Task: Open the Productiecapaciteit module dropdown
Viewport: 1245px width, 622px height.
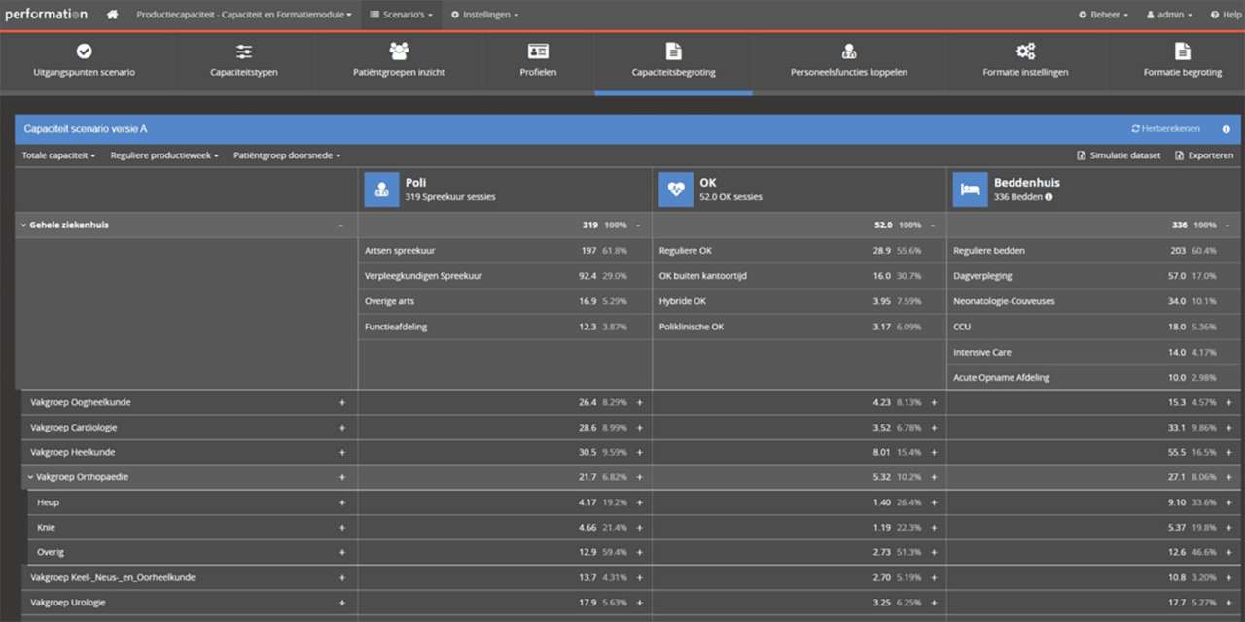Action: point(244,15)
